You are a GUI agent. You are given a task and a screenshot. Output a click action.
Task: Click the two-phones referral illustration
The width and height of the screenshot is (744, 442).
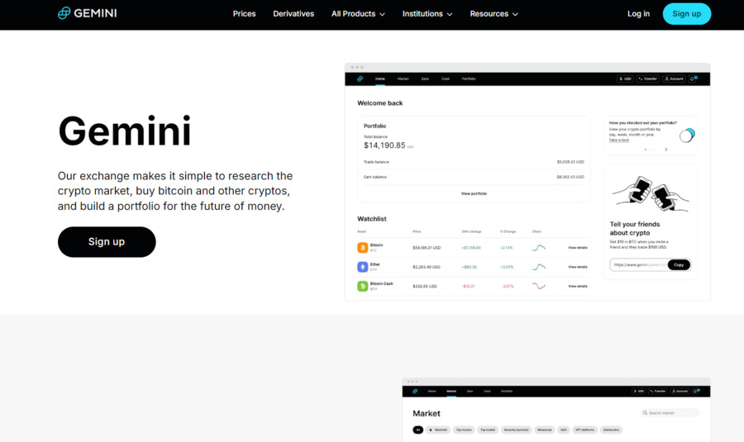[x=650, y=193]
